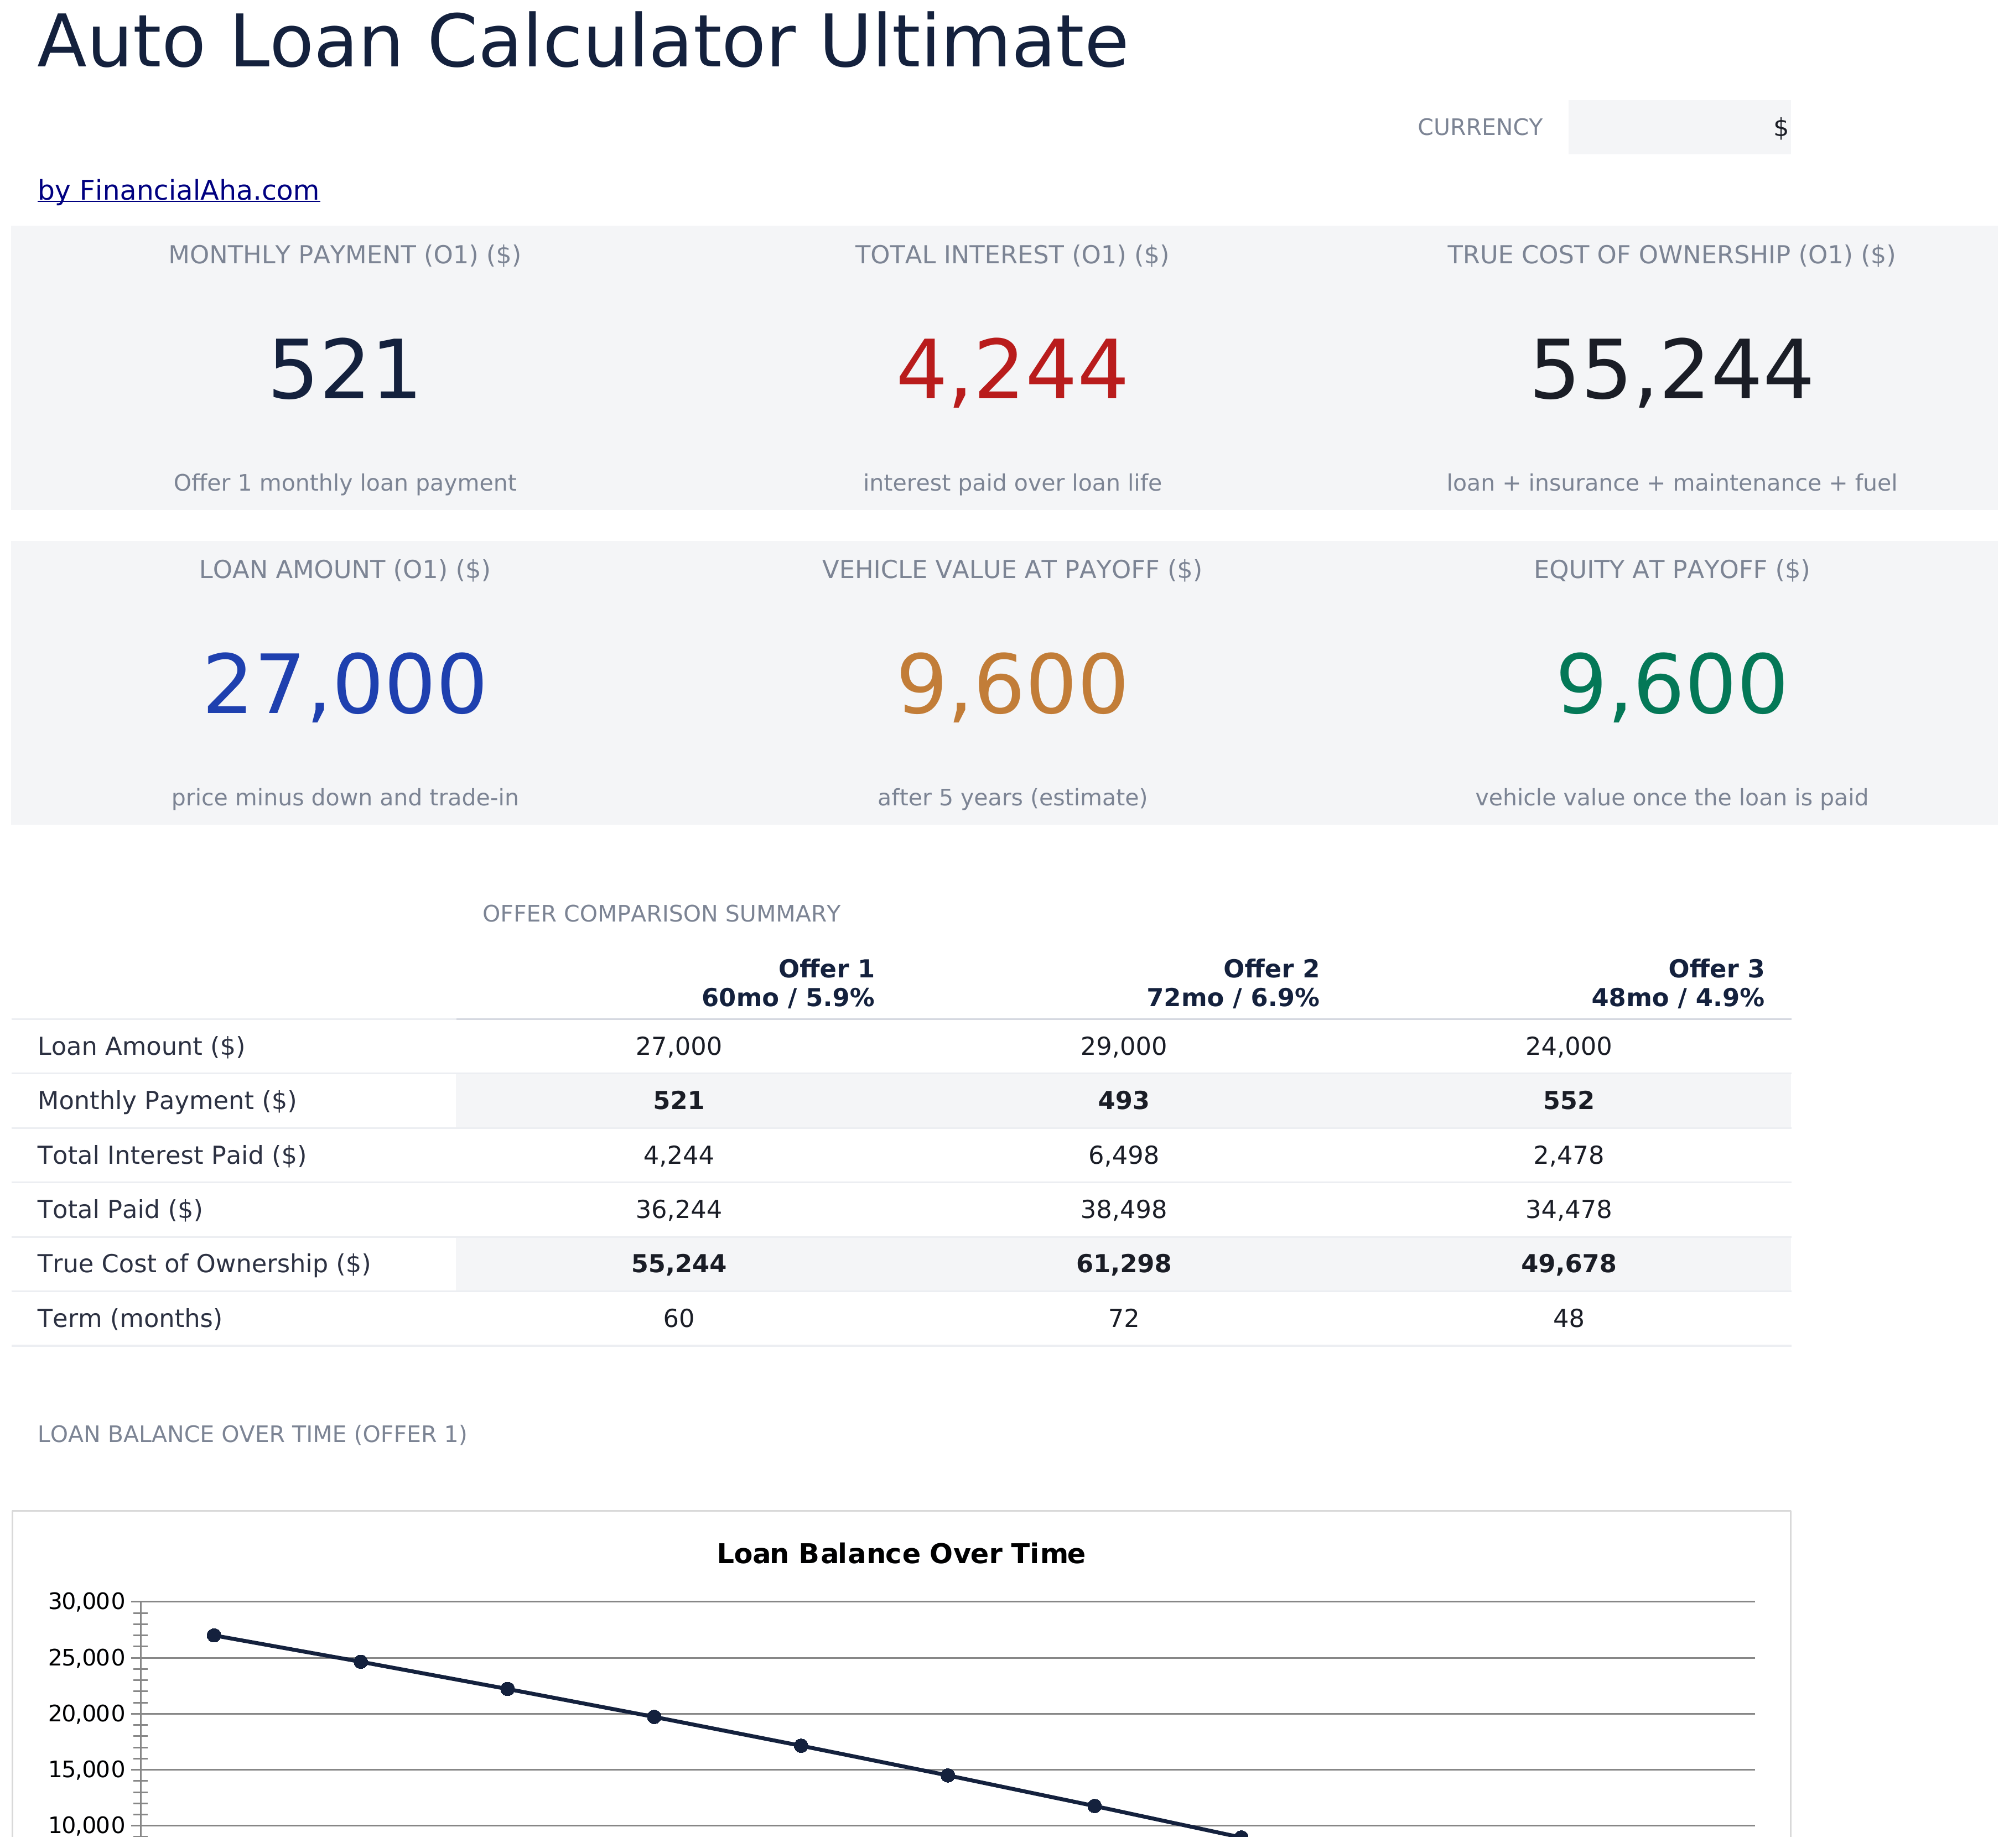This screenshot has width=2009, height=1848.
Task: Select Offer 2 term cell 72
Action: [1123, 1319]
